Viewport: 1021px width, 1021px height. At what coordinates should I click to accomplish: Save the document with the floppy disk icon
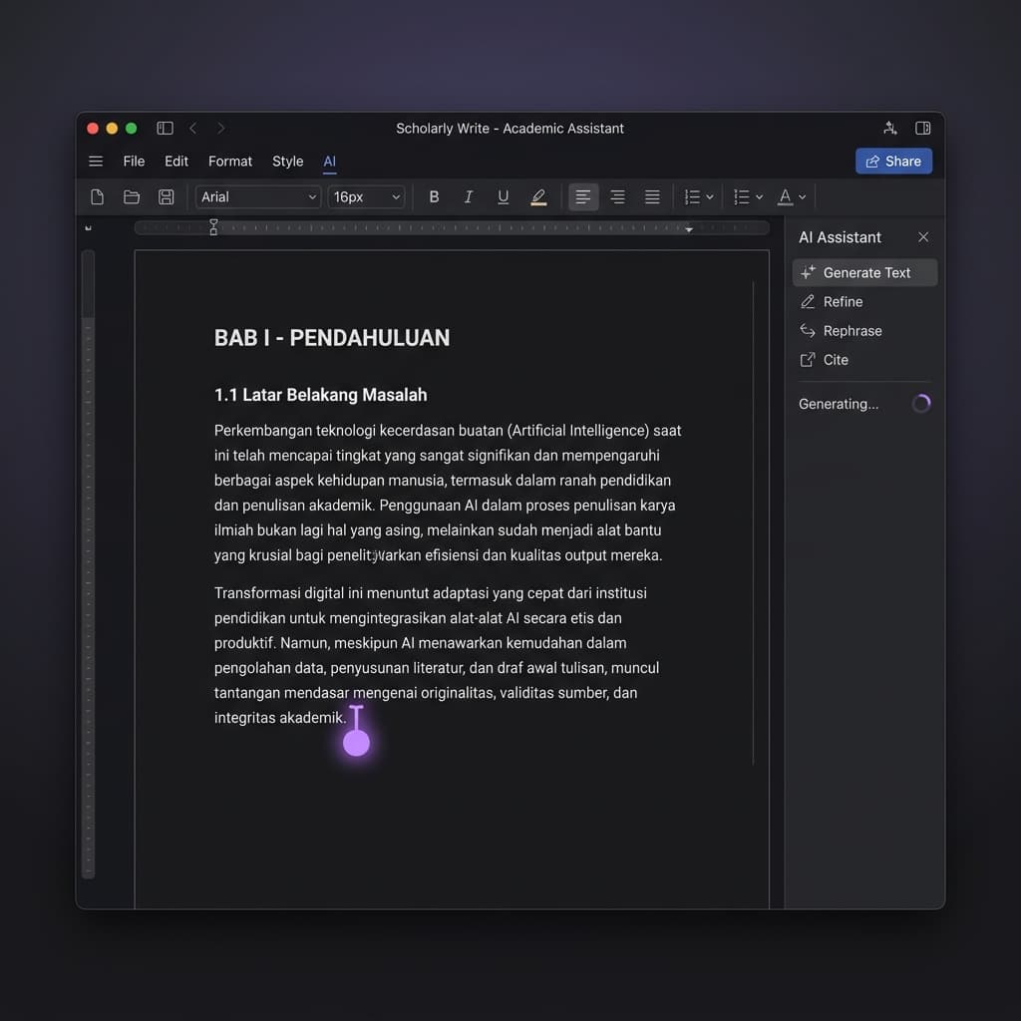point(167,197)
